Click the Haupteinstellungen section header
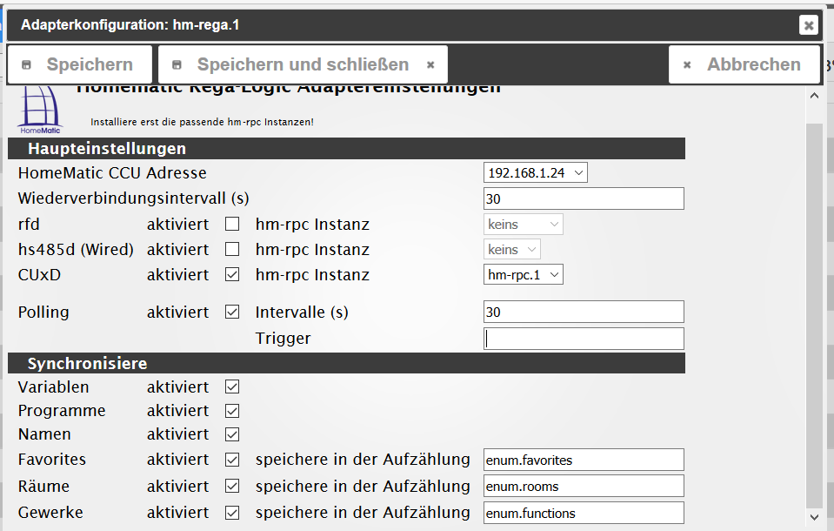 [346, 149]
